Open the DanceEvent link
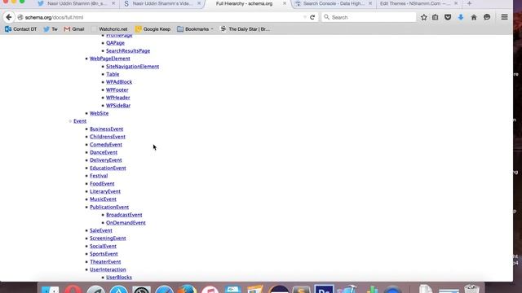This screenshot has width=522, height=293. (x=104, y=152)
